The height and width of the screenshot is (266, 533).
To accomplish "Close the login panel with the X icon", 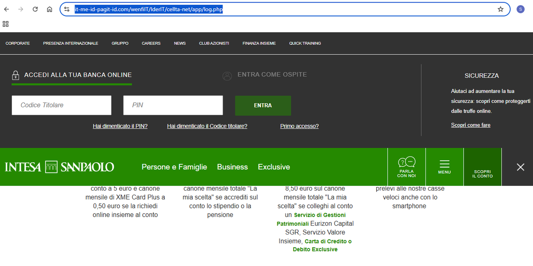I will pyautogui.click(x=521, y=167).
